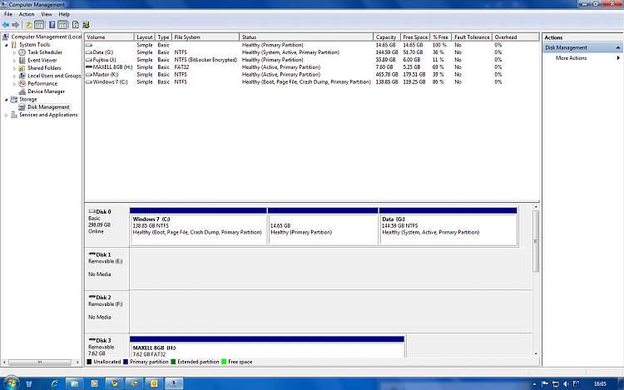Toggle the Show/Hide Action Pane button
Screen dimensions: 624x390
63,25
